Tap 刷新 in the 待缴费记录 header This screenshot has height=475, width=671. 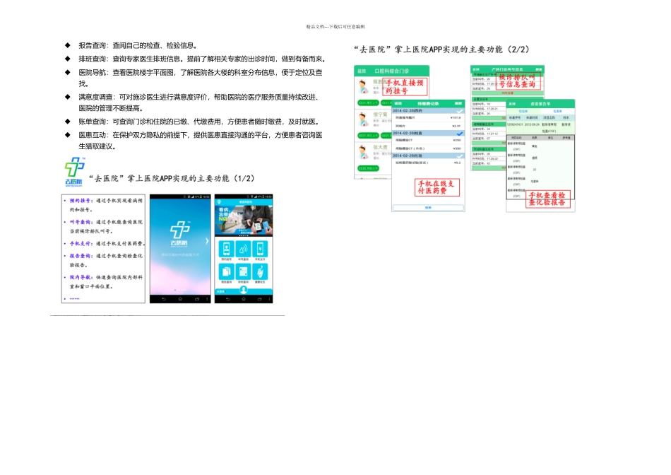458,103
